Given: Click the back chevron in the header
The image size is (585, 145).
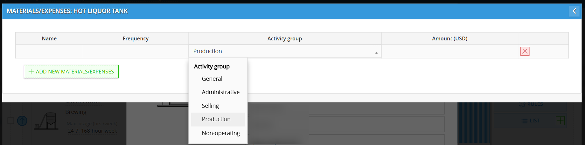Looking at the screenshot, I should point(574,11).
